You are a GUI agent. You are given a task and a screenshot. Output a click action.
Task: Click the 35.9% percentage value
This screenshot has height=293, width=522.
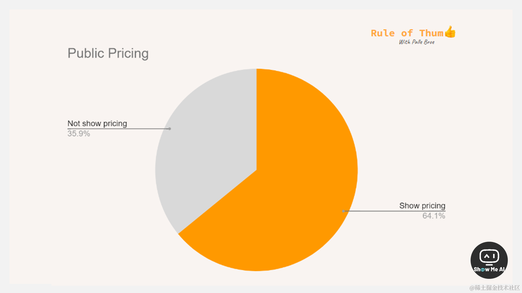[79, 134]
